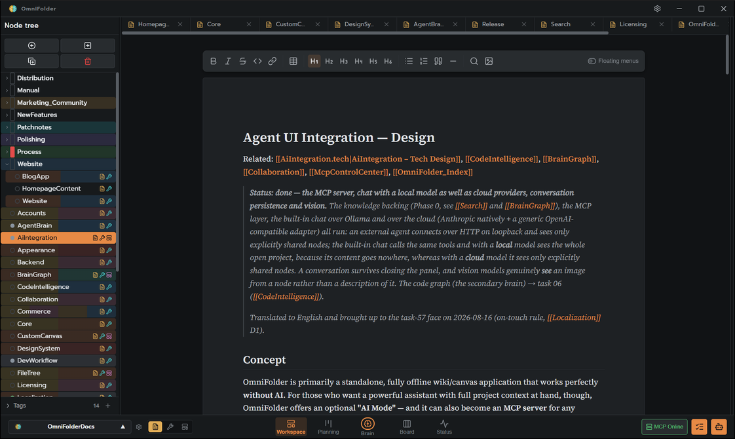
Task: Select the BrainGraph node in the tree
Action: click(58, 275)
